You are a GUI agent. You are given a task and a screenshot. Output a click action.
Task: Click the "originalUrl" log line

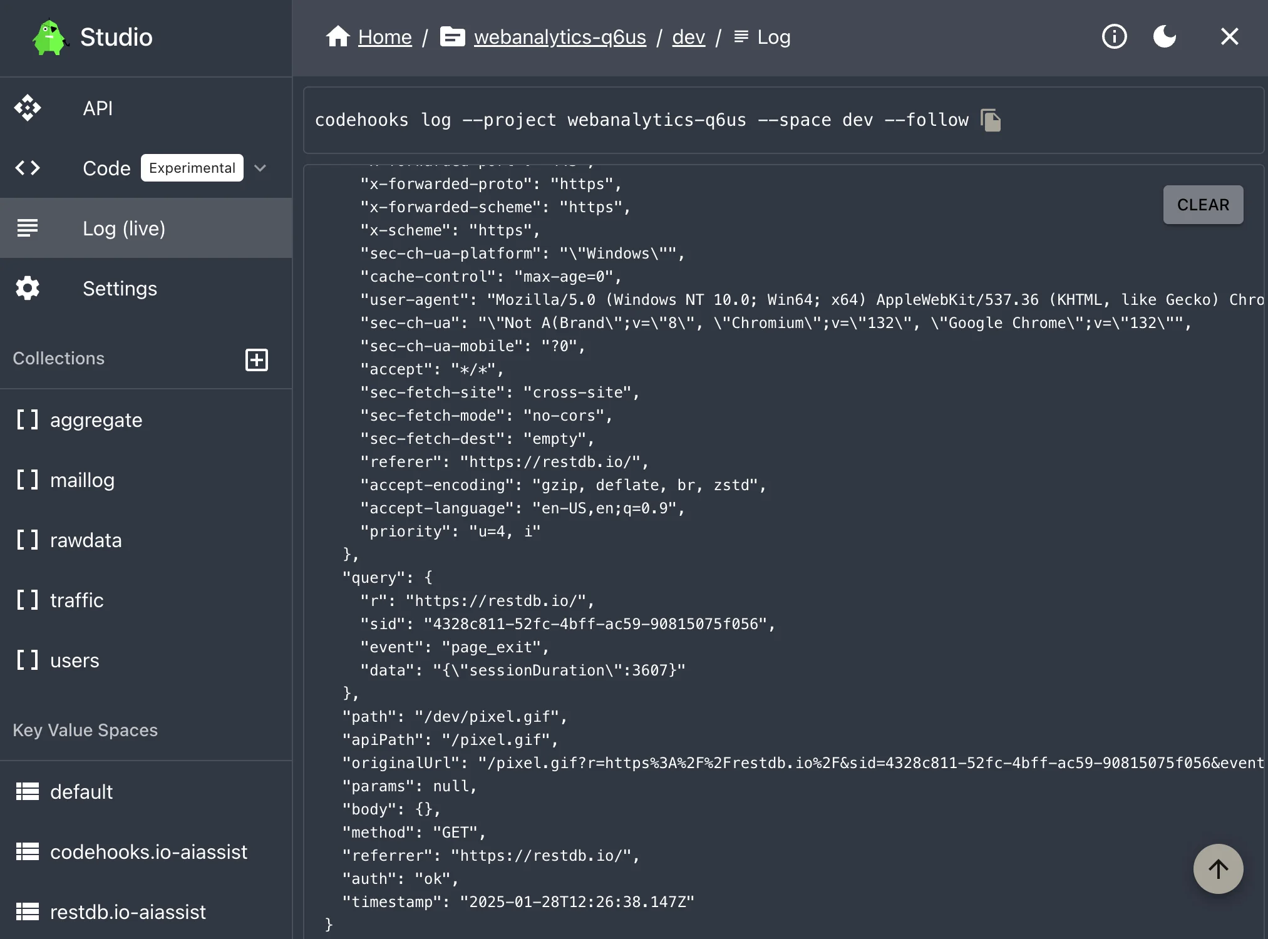803,762
